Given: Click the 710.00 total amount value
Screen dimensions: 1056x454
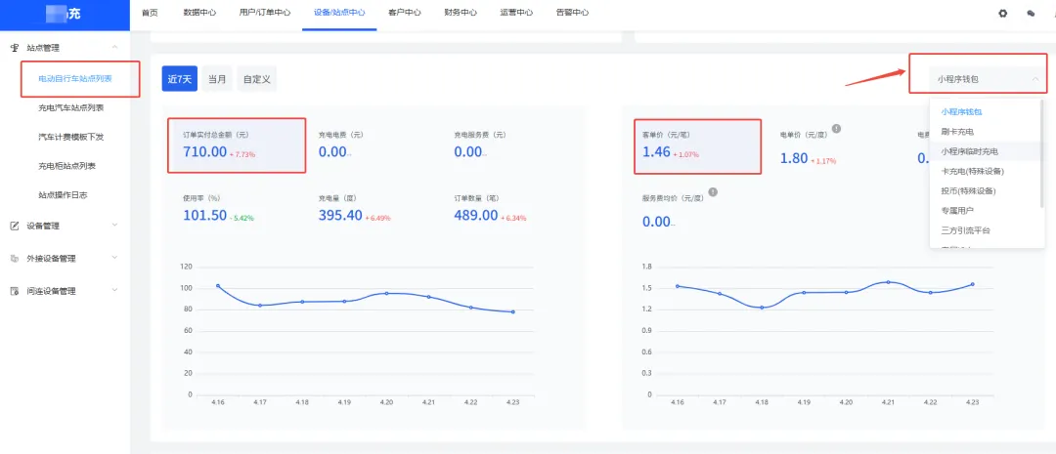Looking at the screenshot, I should point(204,152).
